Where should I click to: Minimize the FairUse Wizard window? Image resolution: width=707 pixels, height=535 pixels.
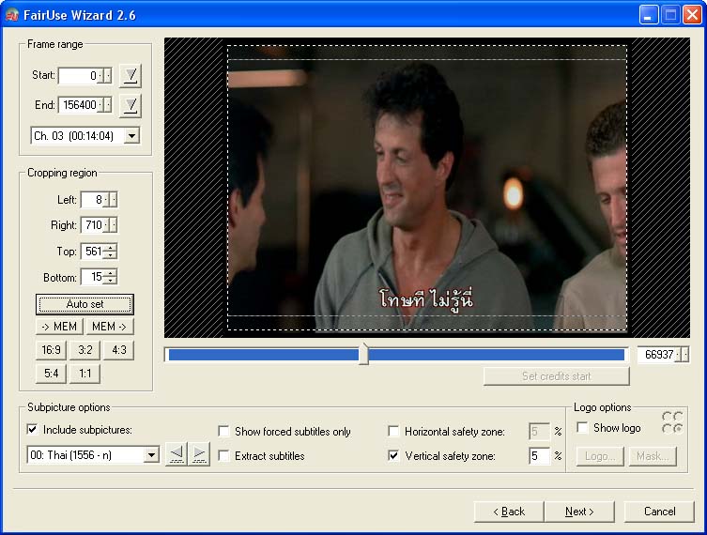(649, 15)
